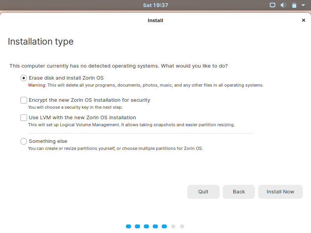
Task: Close the Install window
Action: tap(304, 20)
